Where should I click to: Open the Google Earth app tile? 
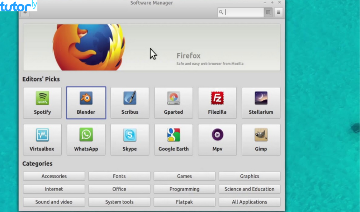174,140
